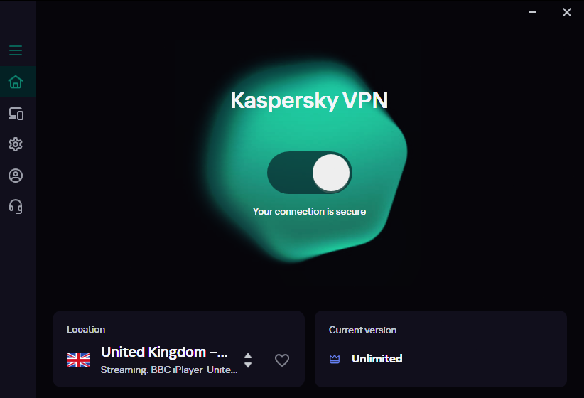The image size is (584, 398).
Task: Open the United Kingdom location dropdown
Action: (x=164, y=353)
